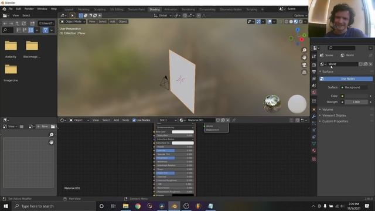Create new directory in file browser
375x211 pixels.
point(32,23)
